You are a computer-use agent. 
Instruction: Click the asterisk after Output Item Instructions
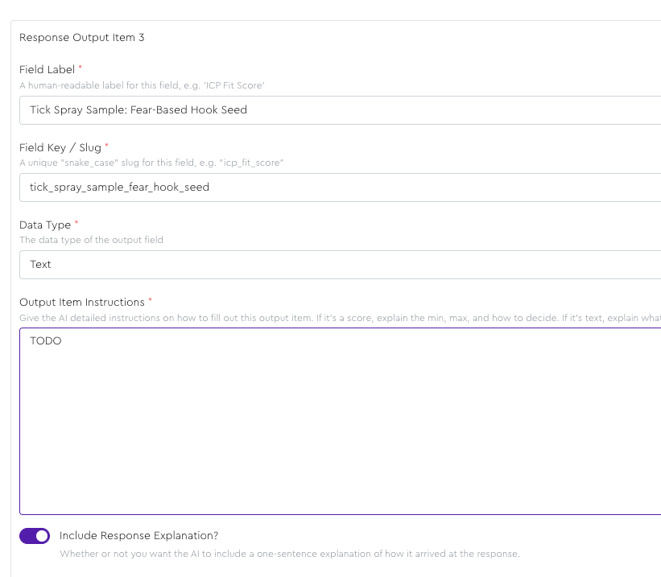pos(150,301)
